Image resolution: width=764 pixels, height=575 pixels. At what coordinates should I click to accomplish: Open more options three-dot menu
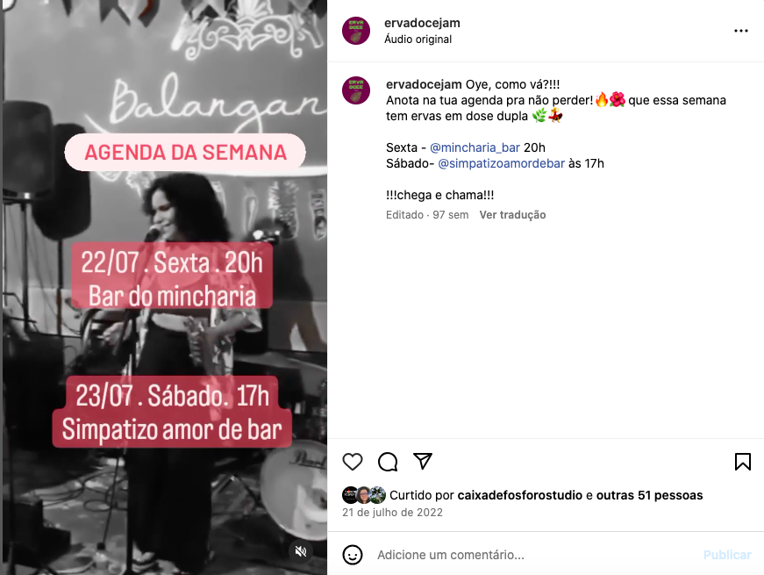point(740,31)
